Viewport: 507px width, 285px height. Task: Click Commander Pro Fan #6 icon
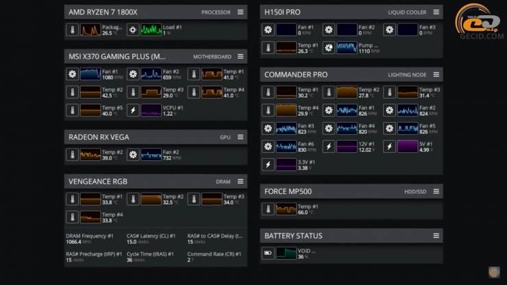click(269, 147)
